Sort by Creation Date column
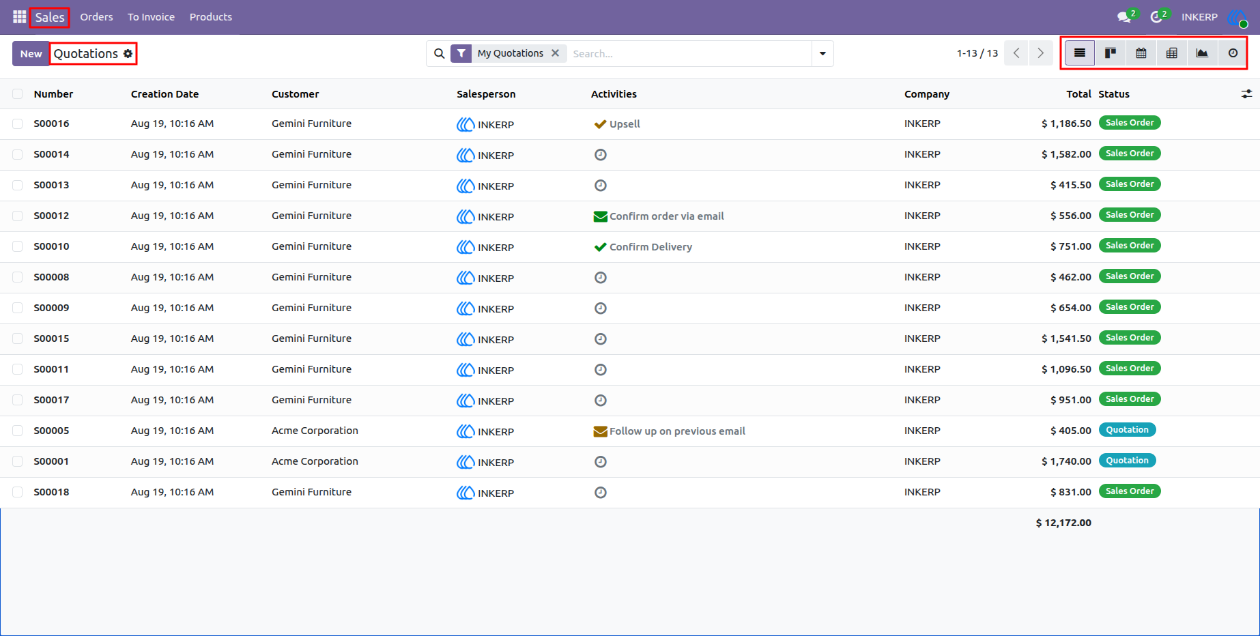 tap(164, 94)
